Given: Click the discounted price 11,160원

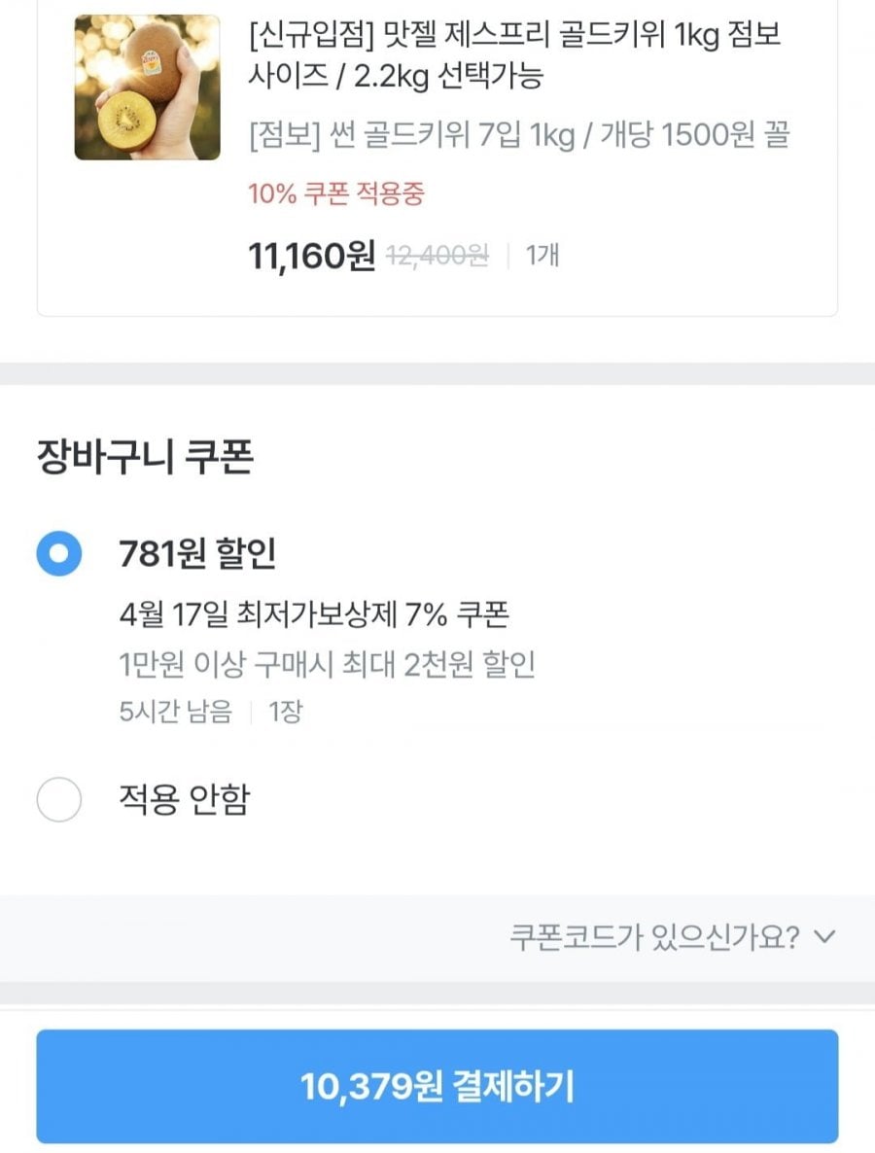Looking at the screenshot, I should point(311,256).
